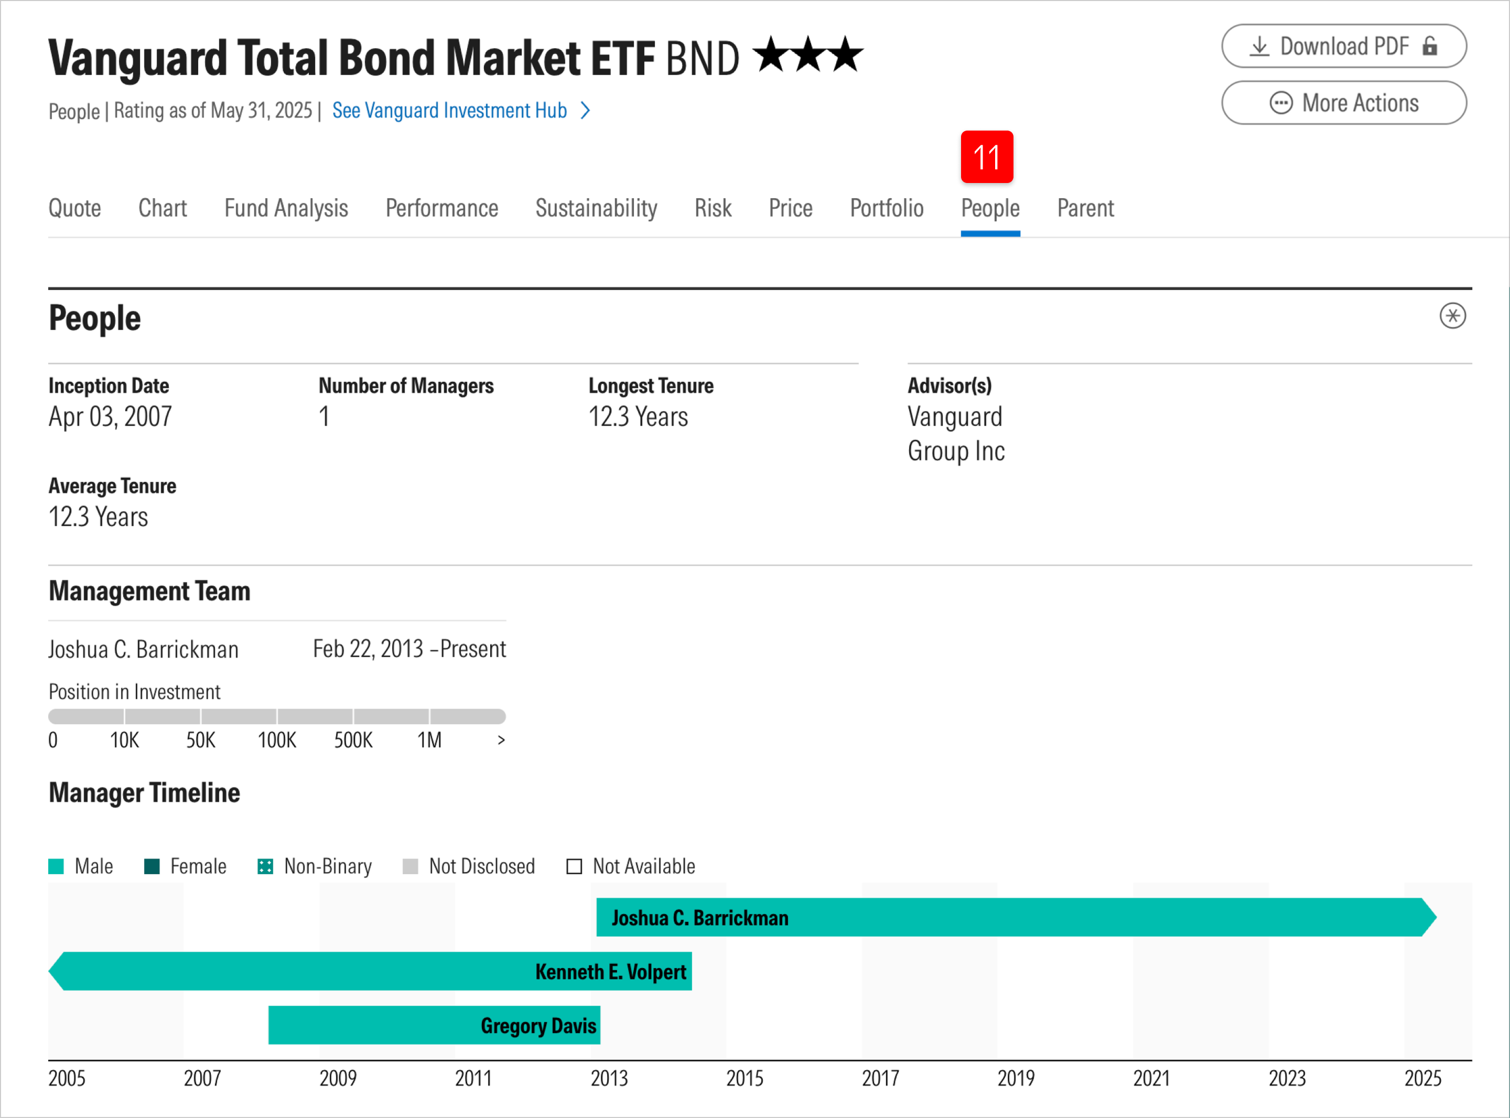Go to the Sustainability tab
This screenshot has height=1118, width=1510.
pyautogui.click(x=596, y=208)
